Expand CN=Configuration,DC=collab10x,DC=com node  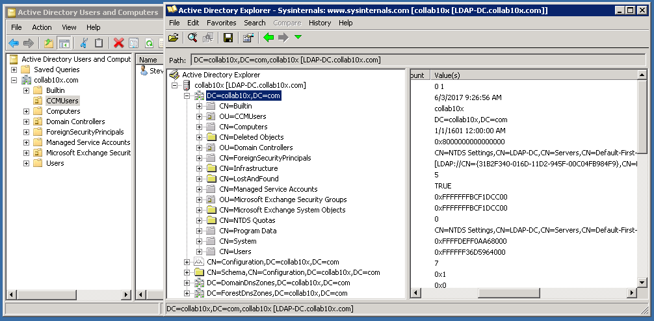(187, 262)
